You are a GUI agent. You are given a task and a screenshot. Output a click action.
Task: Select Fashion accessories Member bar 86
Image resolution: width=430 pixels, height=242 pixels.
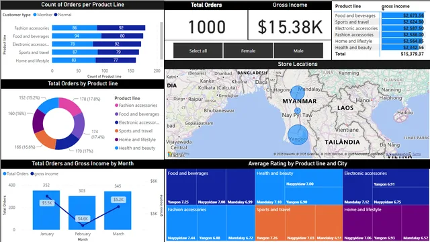tap(75, 28)
